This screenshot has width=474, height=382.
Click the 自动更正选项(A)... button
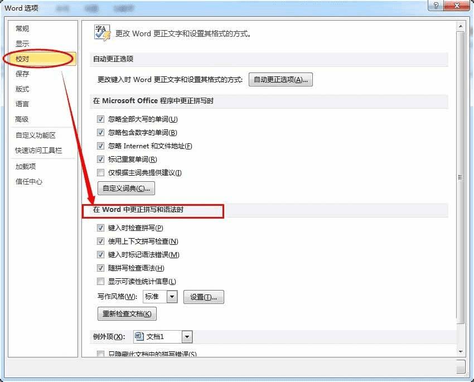(280, 80)
